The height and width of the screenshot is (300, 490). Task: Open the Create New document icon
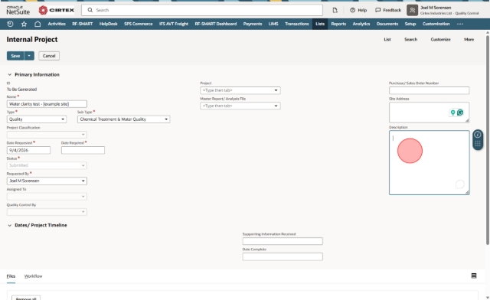click(335, 10)
